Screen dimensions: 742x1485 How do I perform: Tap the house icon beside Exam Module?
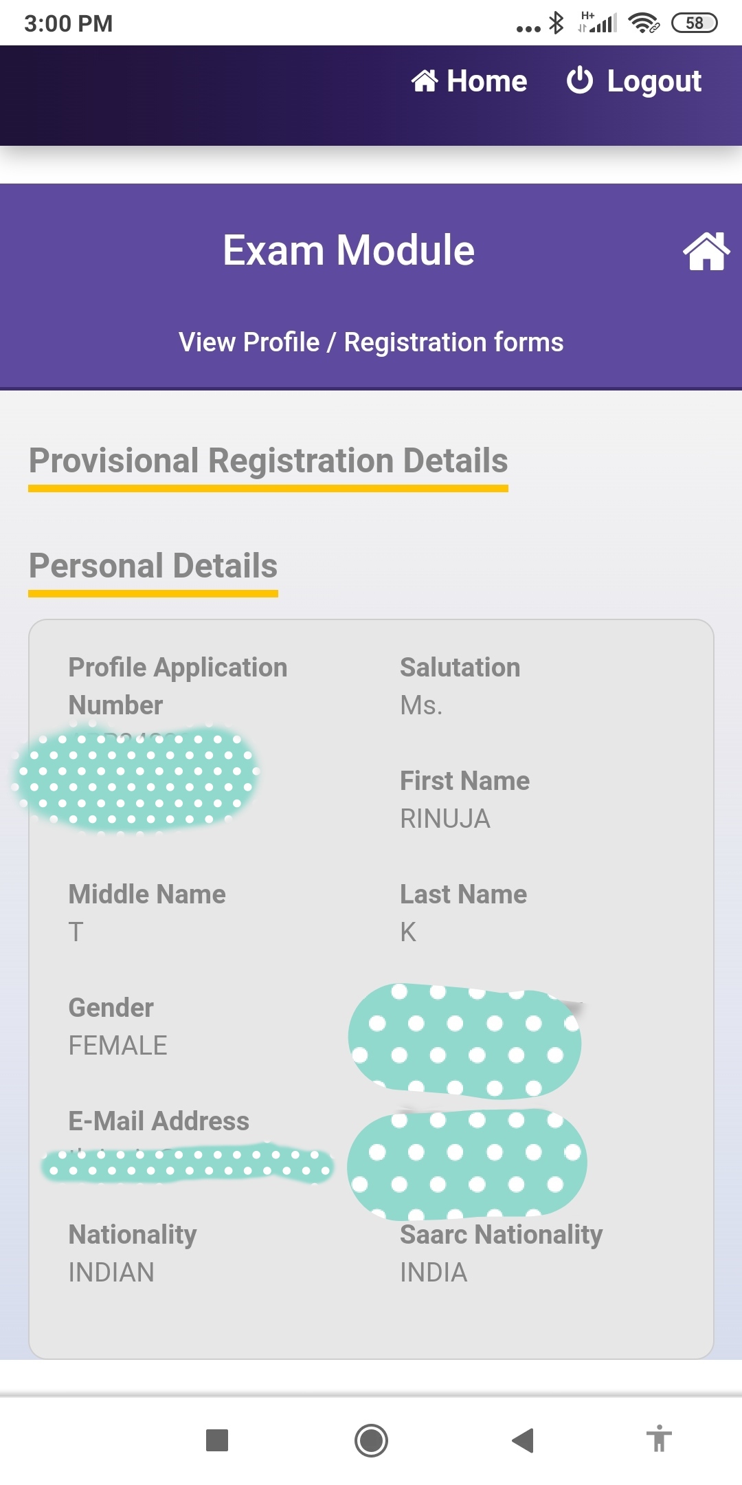pyautogui.click(x=706, y=251)
